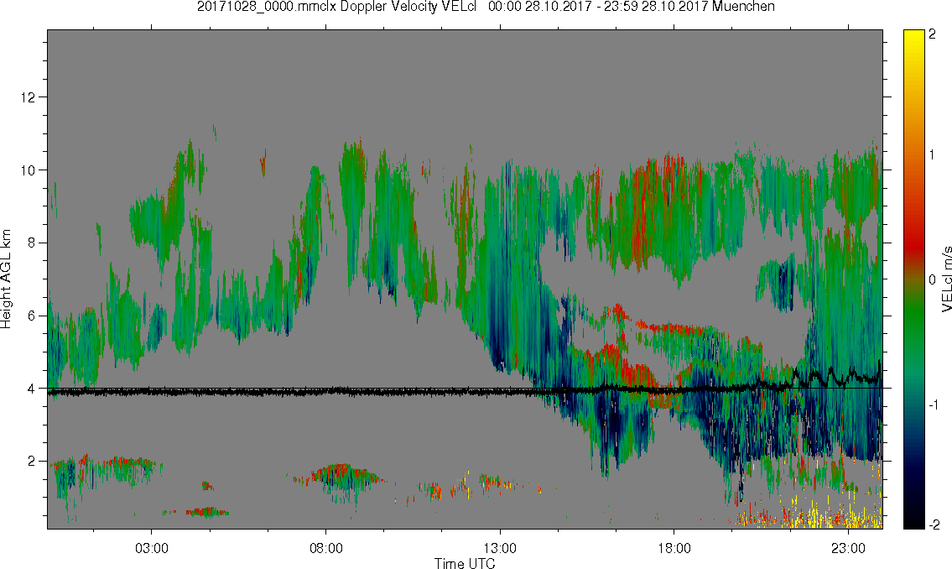Click the 18:00 time tick label
This screenshot has width=952, height=569.
click(674, 548)
